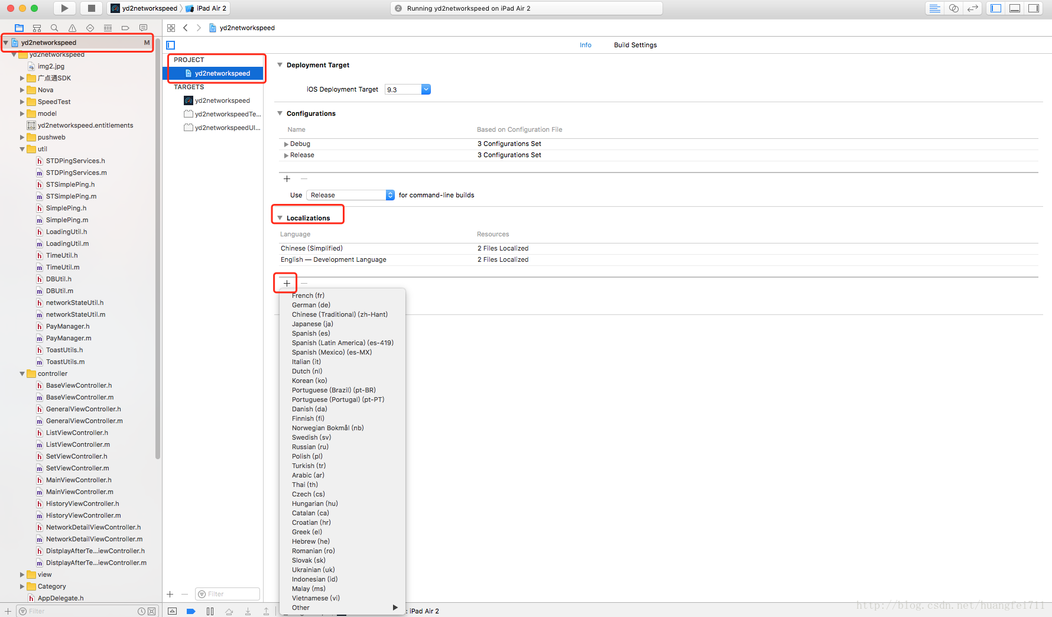Choose the iPad Air 2 run destination
Screen dimensions: 1052x617
click(x=206, y=8)
